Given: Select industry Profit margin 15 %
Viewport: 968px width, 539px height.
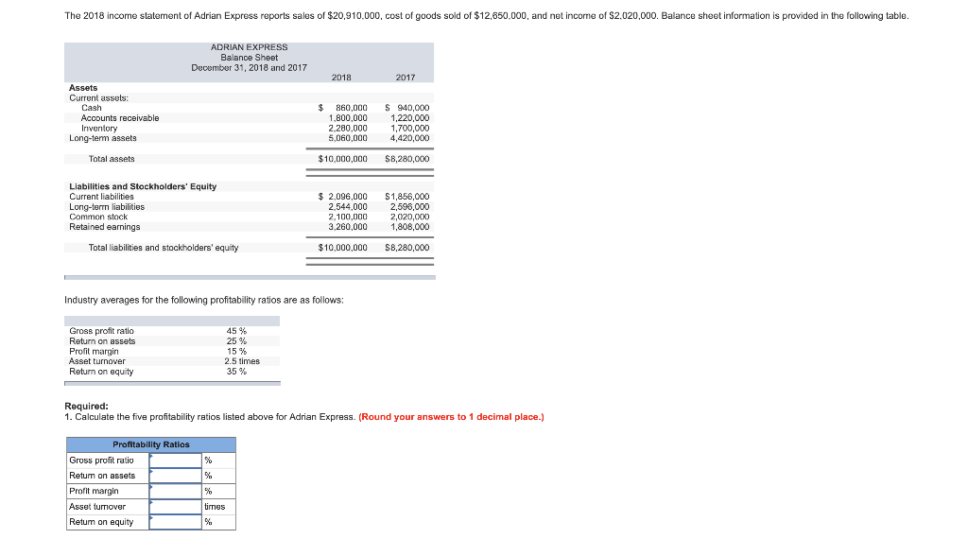Looking at the screenshot, I should (x=236, y=352).
